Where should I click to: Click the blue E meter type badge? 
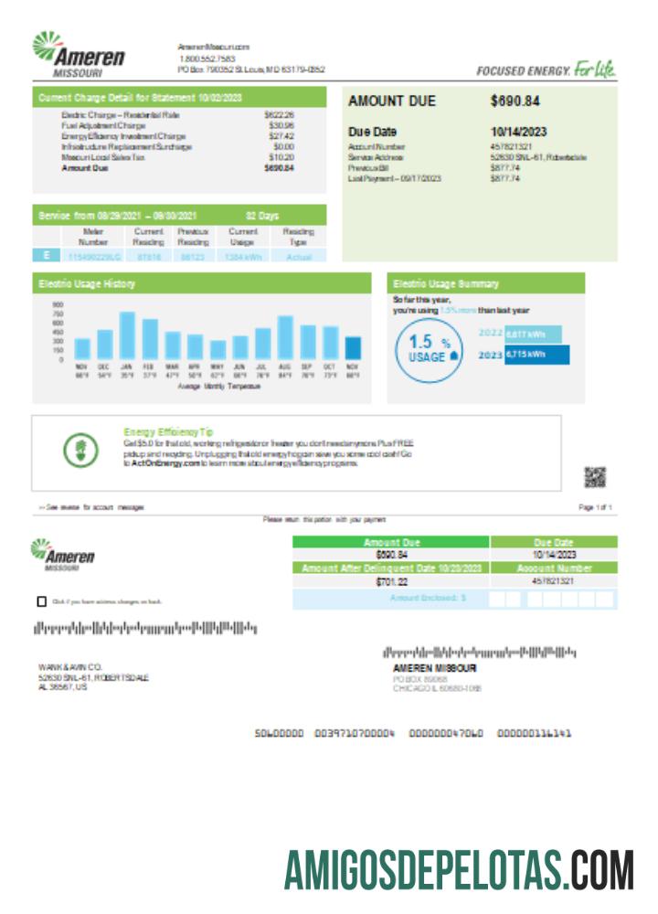(x=46, y=255)
